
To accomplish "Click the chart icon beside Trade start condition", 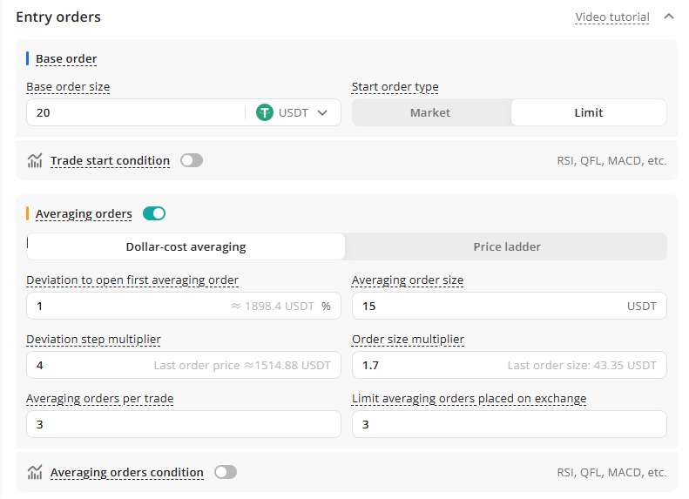I will point(35,160).
